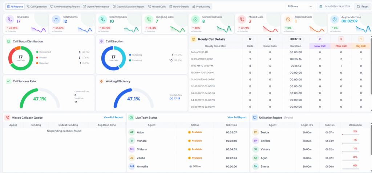This screenshot has height=173, width=372.
Task: Click Zeeba's ZE avatar in Utilisation Report
Action: coord(255,132)
